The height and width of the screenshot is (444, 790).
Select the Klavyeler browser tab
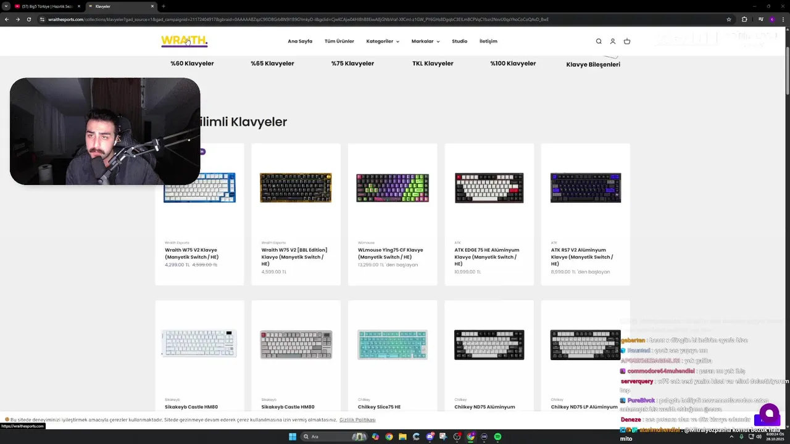120,6
